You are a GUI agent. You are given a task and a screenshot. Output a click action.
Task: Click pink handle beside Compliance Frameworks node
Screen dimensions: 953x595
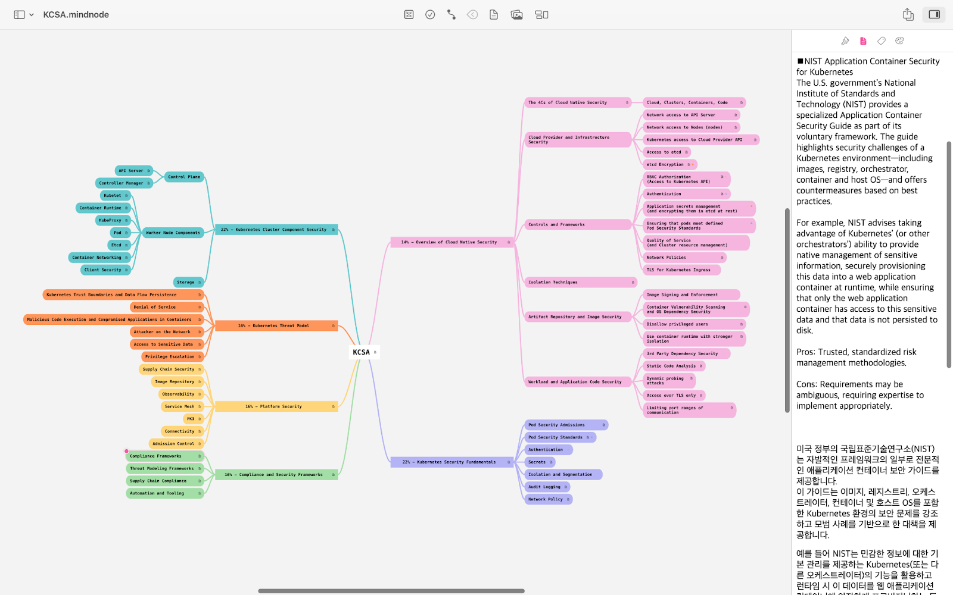click(x=126, y=452)
